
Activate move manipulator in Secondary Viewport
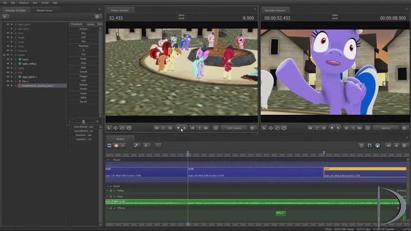tap(271, 128)
